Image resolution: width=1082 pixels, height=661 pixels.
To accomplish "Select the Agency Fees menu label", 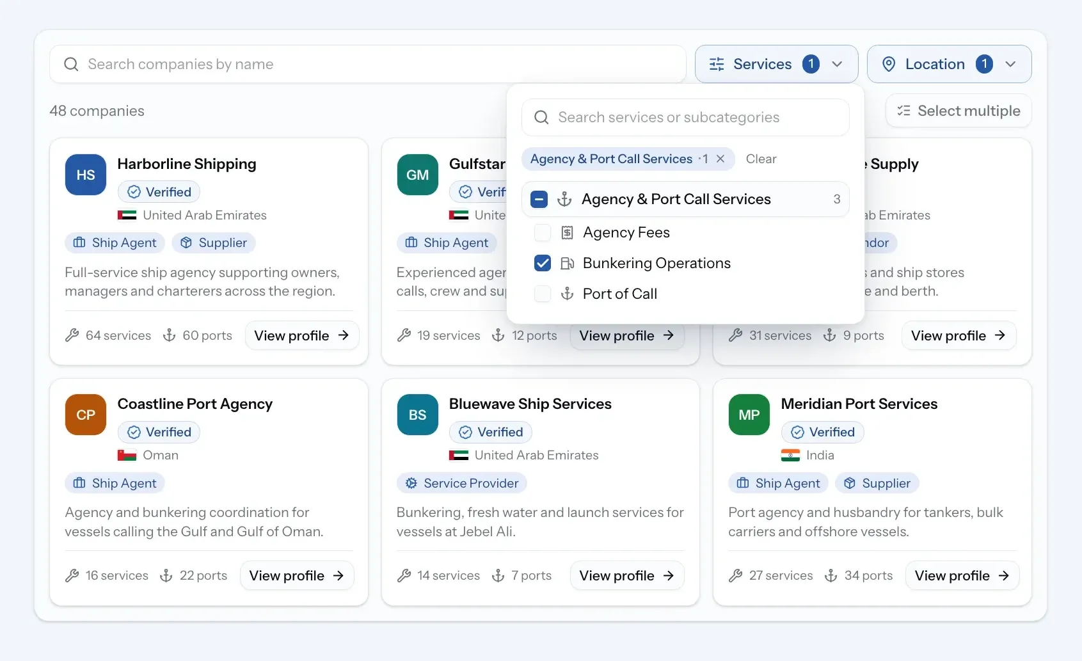I will 626,232.
